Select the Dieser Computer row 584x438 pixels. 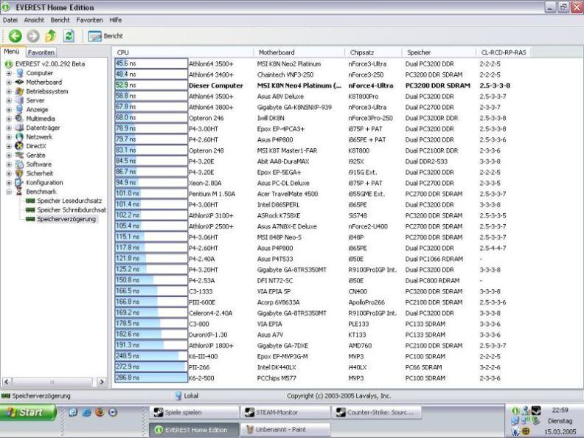[x=313, y=86]
